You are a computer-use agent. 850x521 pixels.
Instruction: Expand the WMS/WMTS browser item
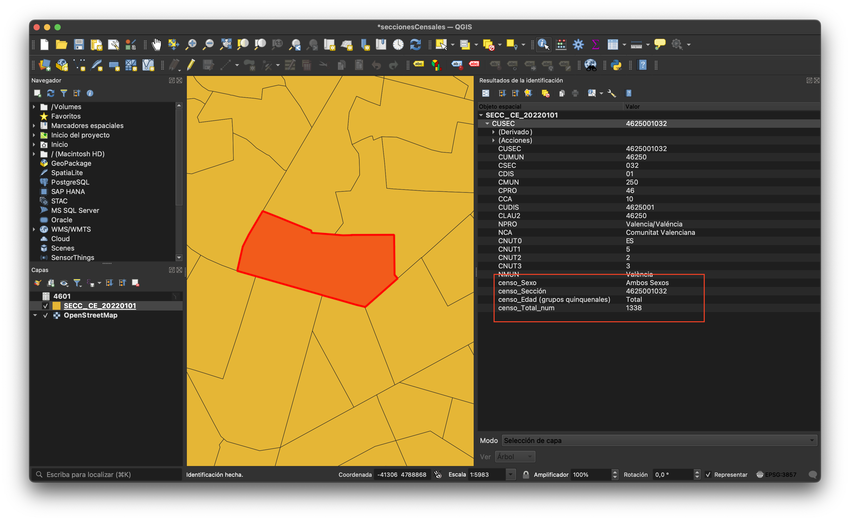(34, 229)
